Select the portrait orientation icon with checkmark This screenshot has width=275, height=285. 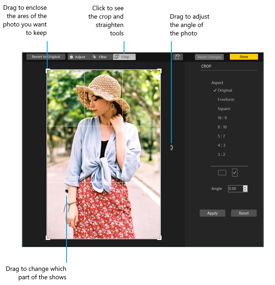234,173
